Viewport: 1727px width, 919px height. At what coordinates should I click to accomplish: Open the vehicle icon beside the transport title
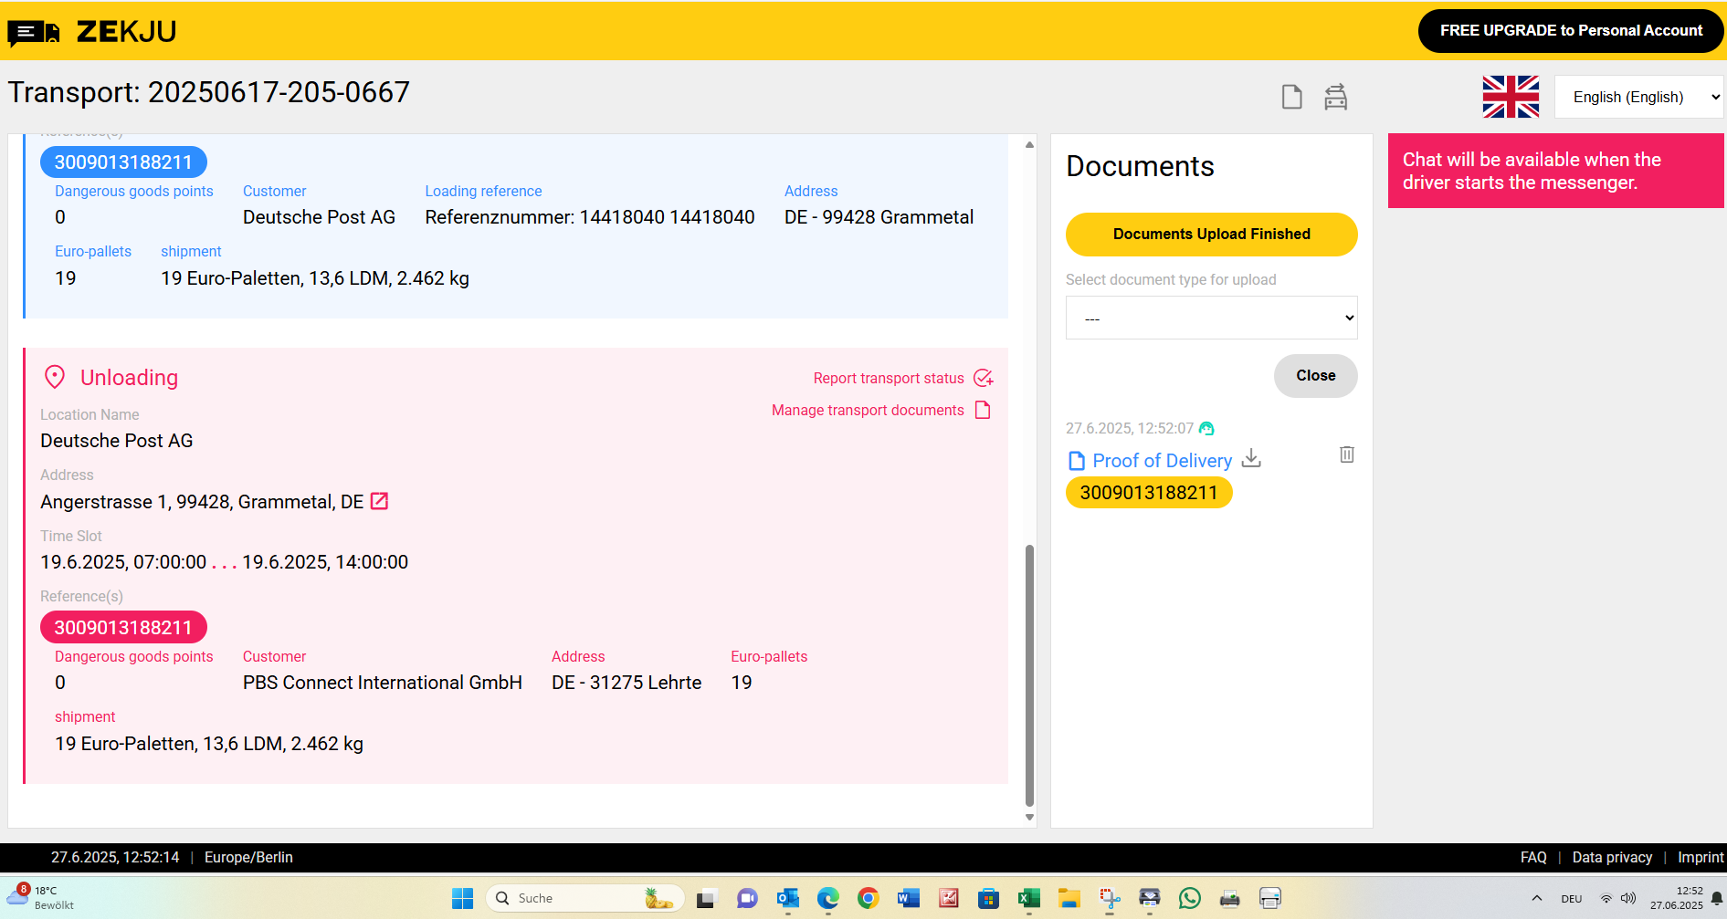click(1336, 97)
